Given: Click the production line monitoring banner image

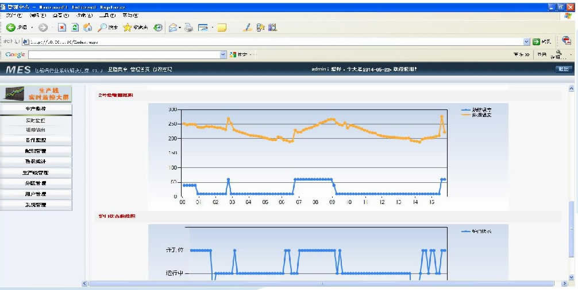Looking at the screenshot, I should (x=36, y=93).
